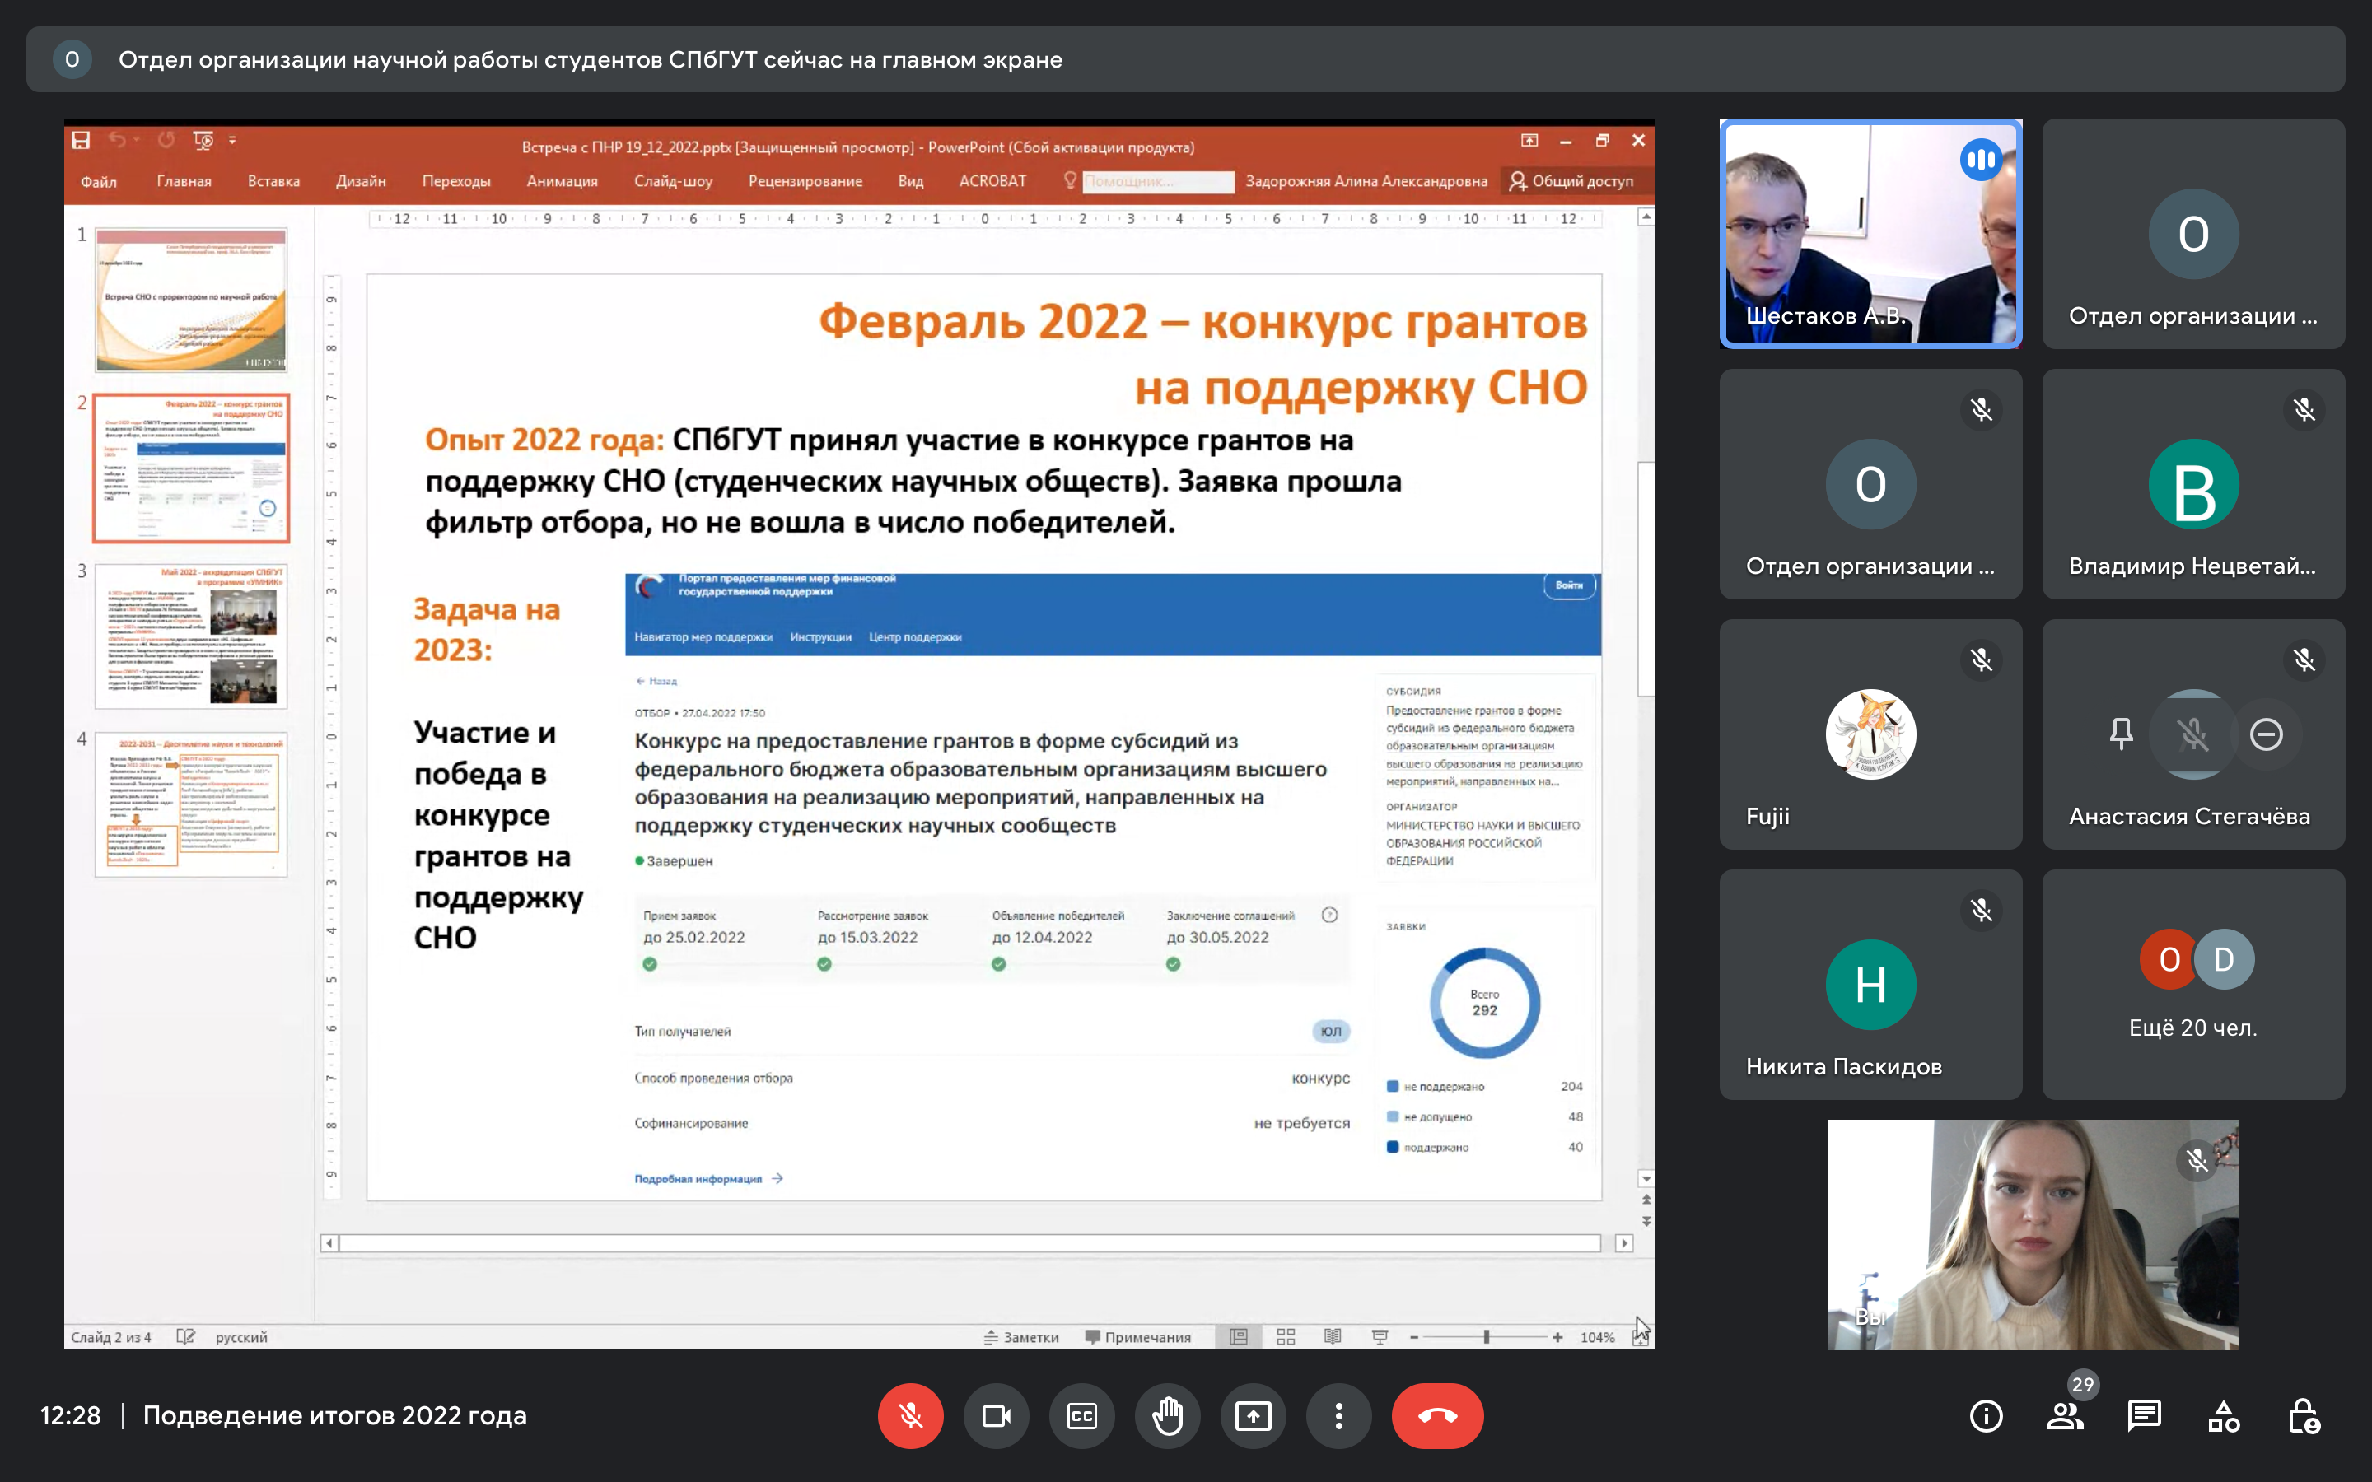The height and width of the screenshot is (1482, 2372).
Task: Click the zoom slider in PowerPoint status bar
Action: tap(1486, 1337)
